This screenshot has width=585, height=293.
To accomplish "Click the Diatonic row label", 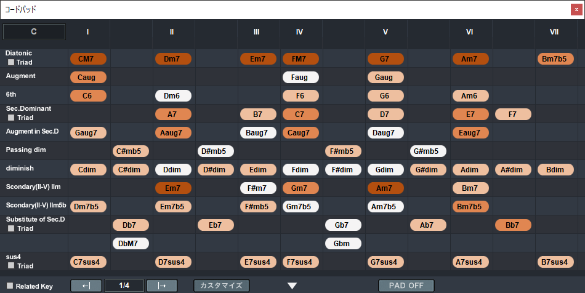I will pyautogui.click(x=18, y=53).
